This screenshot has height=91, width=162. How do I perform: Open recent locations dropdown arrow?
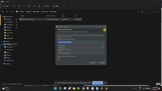pyautogui.click(x=10, y=12)
